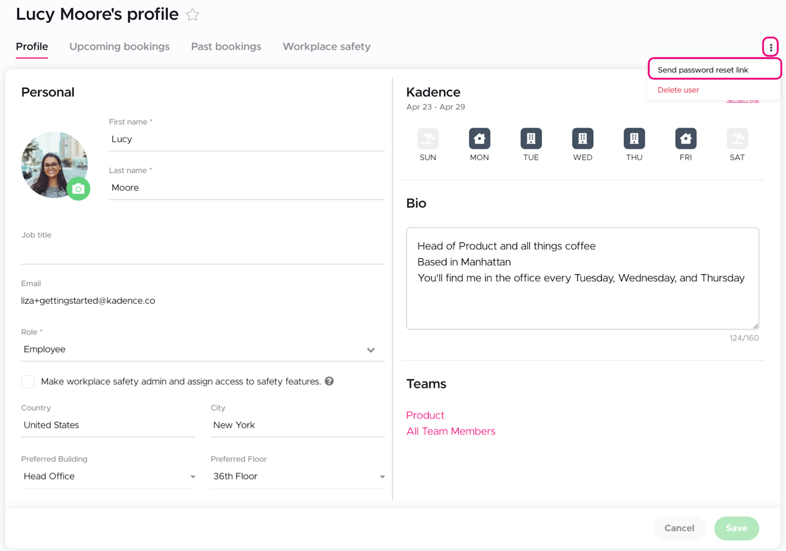Select the Monday work-from-home icon
The image size is (786, 551).
(x=480, y=139)
